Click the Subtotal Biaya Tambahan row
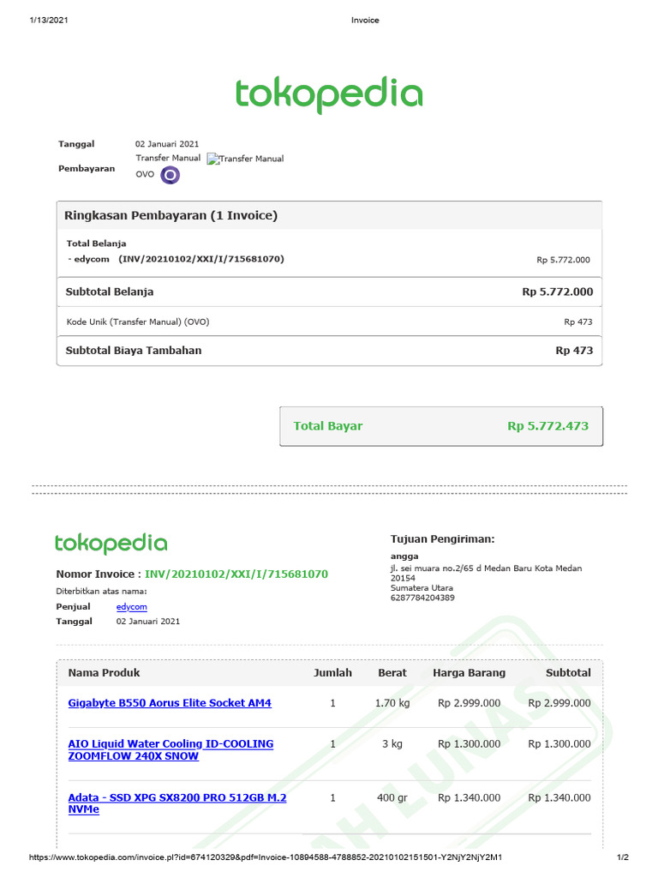The image size is (658, 878). tap(329, 351)
